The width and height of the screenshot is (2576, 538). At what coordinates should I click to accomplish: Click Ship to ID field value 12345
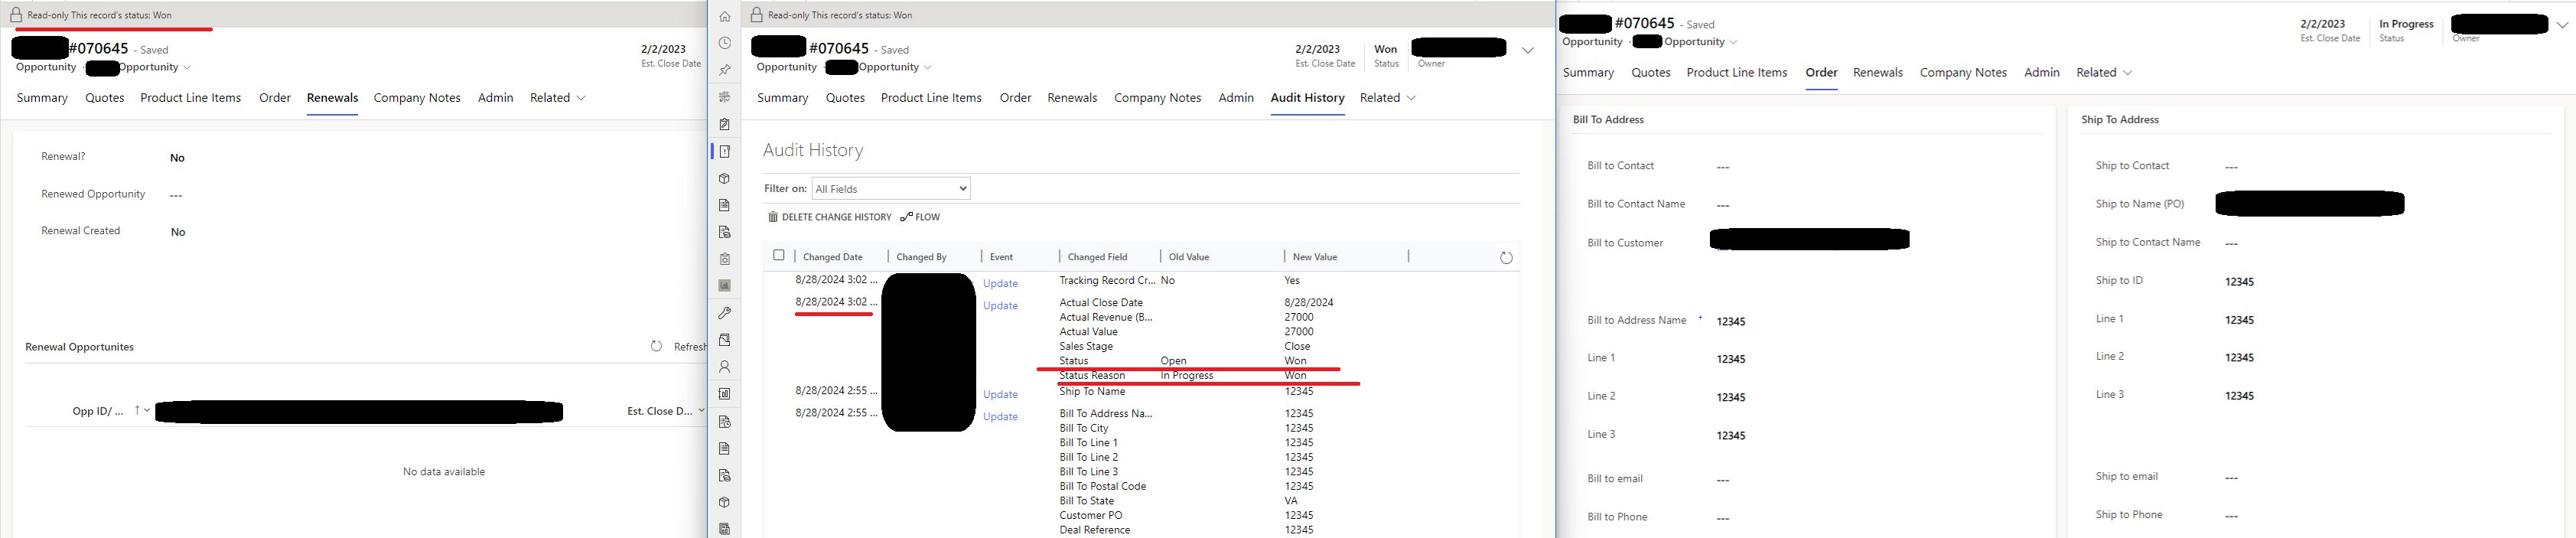pyautogui.click(x=2239, y=282)
